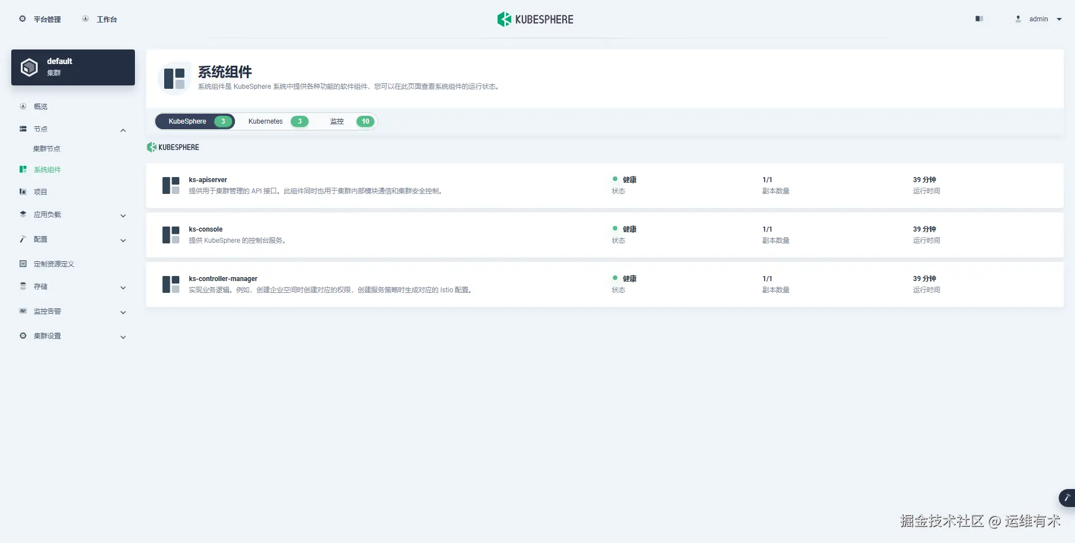Click the 集群设置 gear icon
The width and height of the screenshot is (1075, 543).
tap(23, 336)
